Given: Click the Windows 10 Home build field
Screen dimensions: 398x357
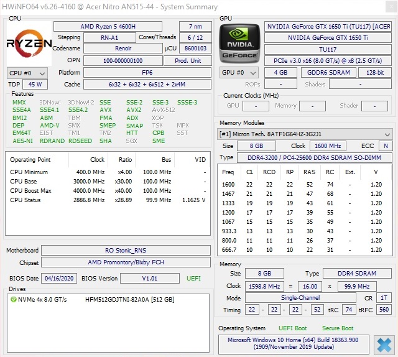Looking at the screenshot, I should click(x=294, y=343).
